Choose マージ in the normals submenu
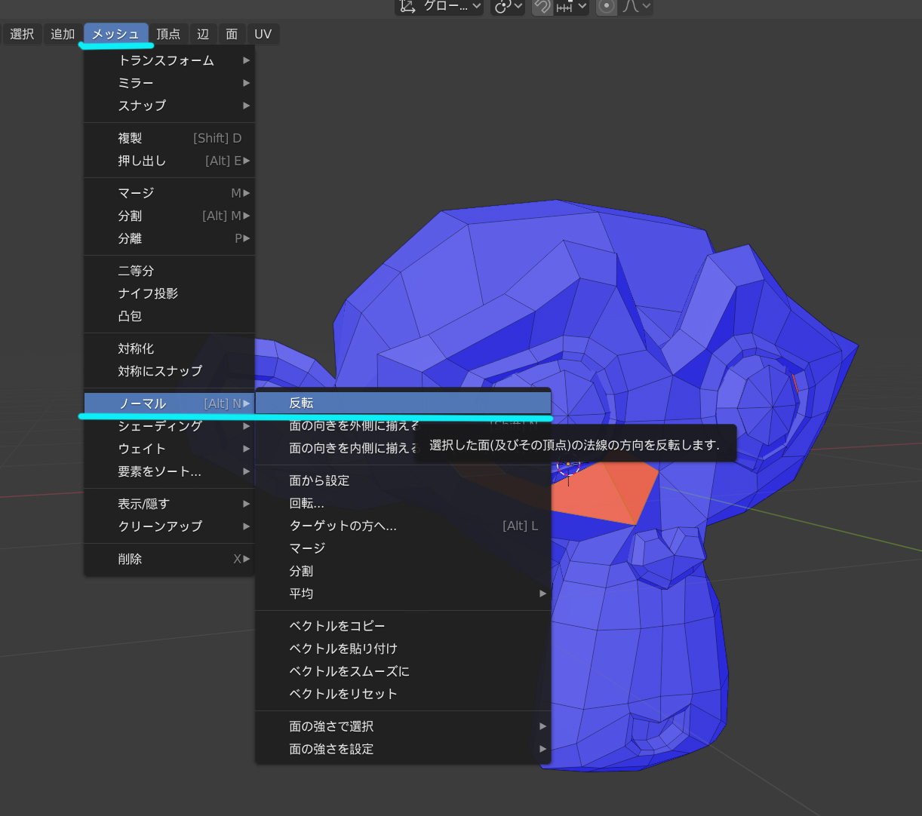 pyautogui.click(x=404, y=548)
